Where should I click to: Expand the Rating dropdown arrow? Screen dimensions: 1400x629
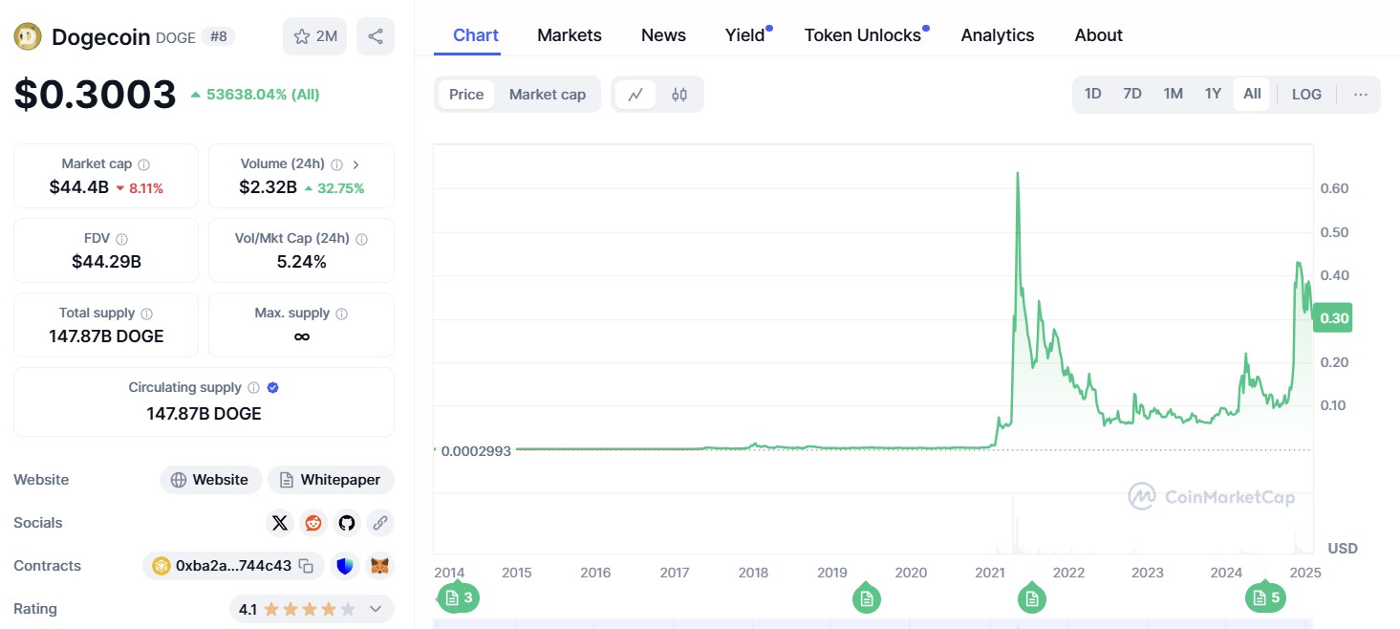click(377, 609)
